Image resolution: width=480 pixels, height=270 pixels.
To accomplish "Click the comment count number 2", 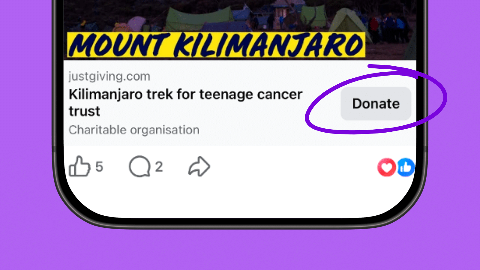I will click(x=159, y=167).
